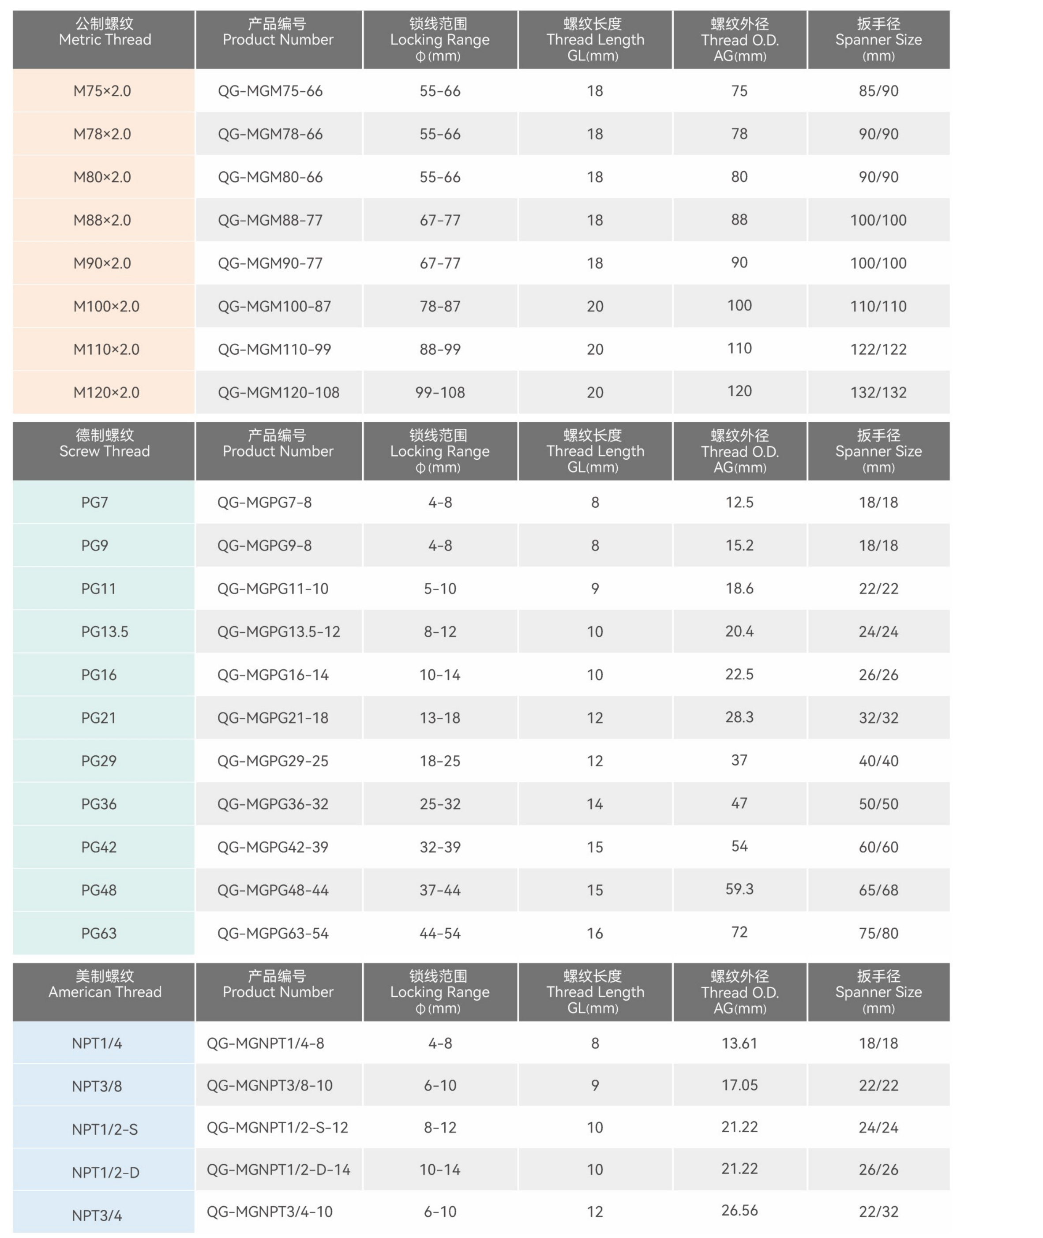Select the PG21 row label

tap(99, 718)
